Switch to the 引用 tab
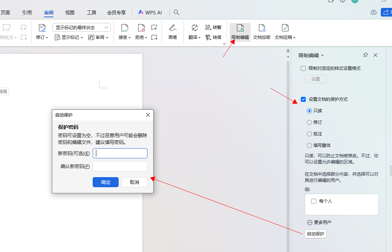The width and height of the screenshot is (392, 252). pyautogui.click(x=27, y=13)
